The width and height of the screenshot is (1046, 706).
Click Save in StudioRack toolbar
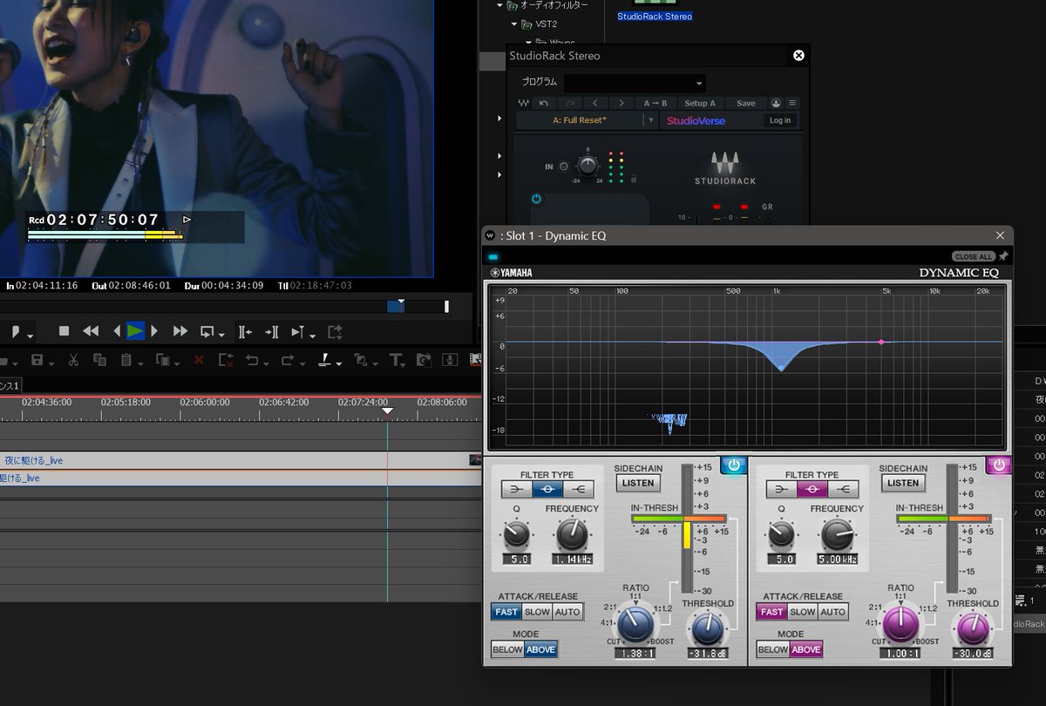pos(746,103)
